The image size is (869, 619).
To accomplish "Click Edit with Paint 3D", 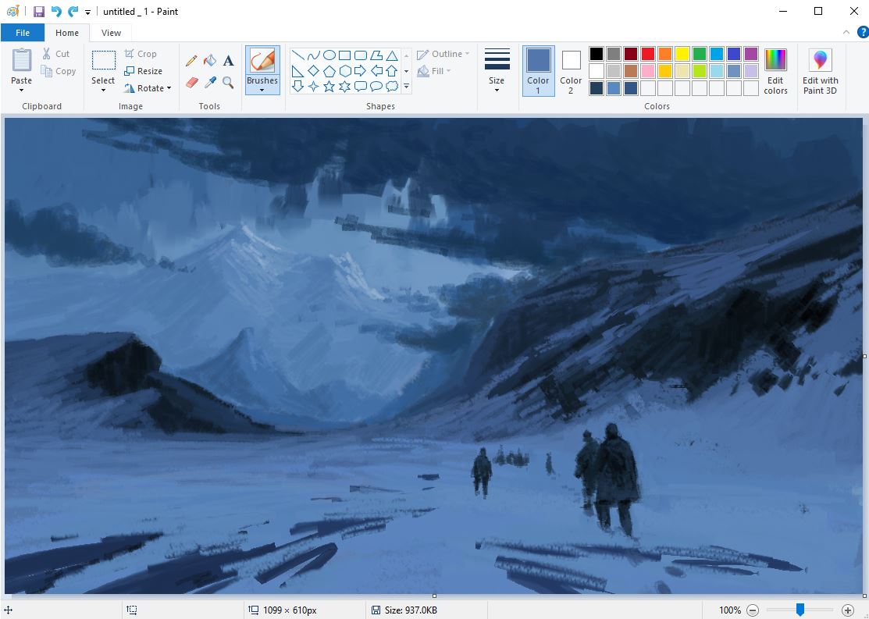I will point(821,71).
